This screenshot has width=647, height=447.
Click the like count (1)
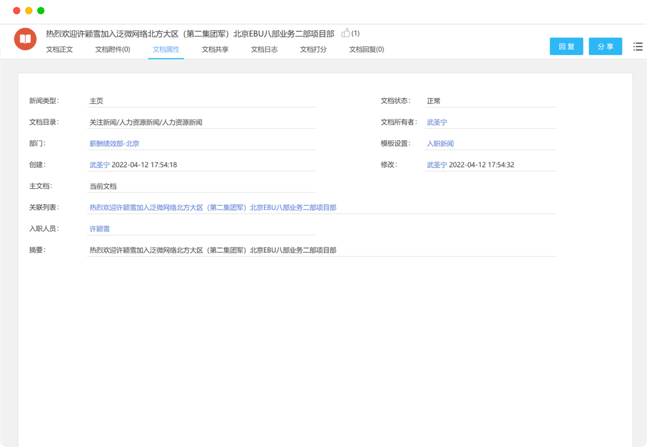(356, 33)
